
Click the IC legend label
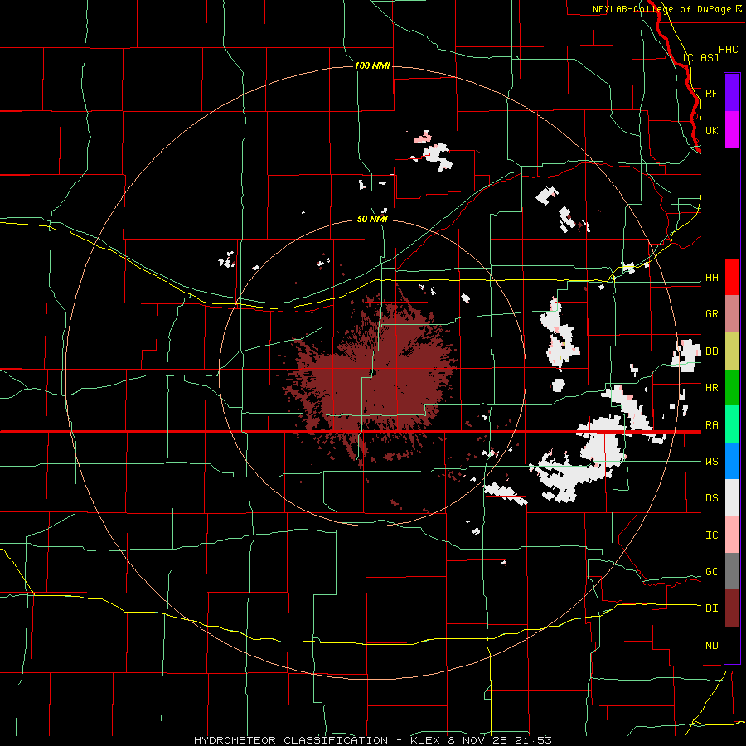(711, 535)
